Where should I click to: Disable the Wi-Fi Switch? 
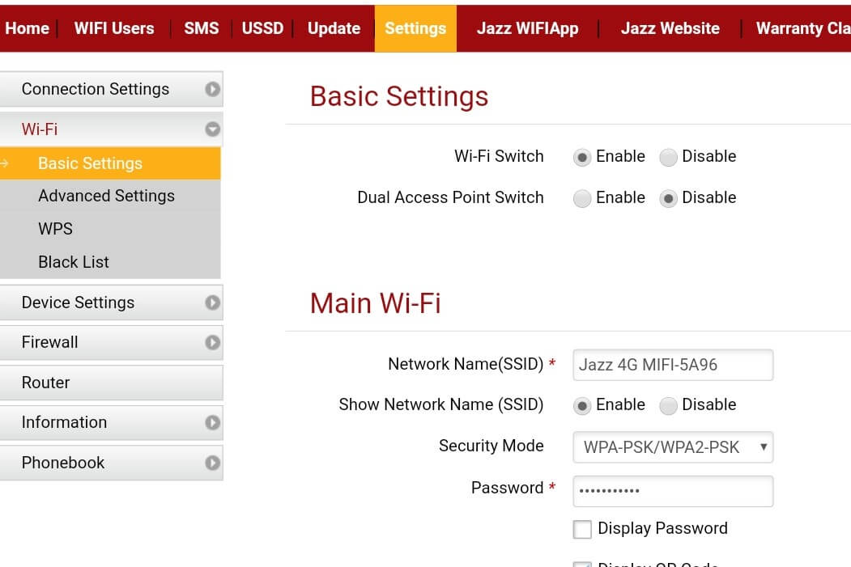pos(668,158)
